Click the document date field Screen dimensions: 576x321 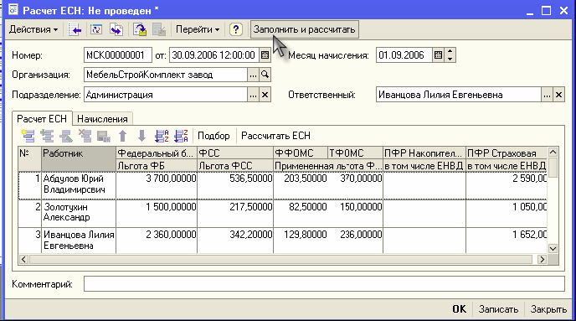(x=214, y=55)
